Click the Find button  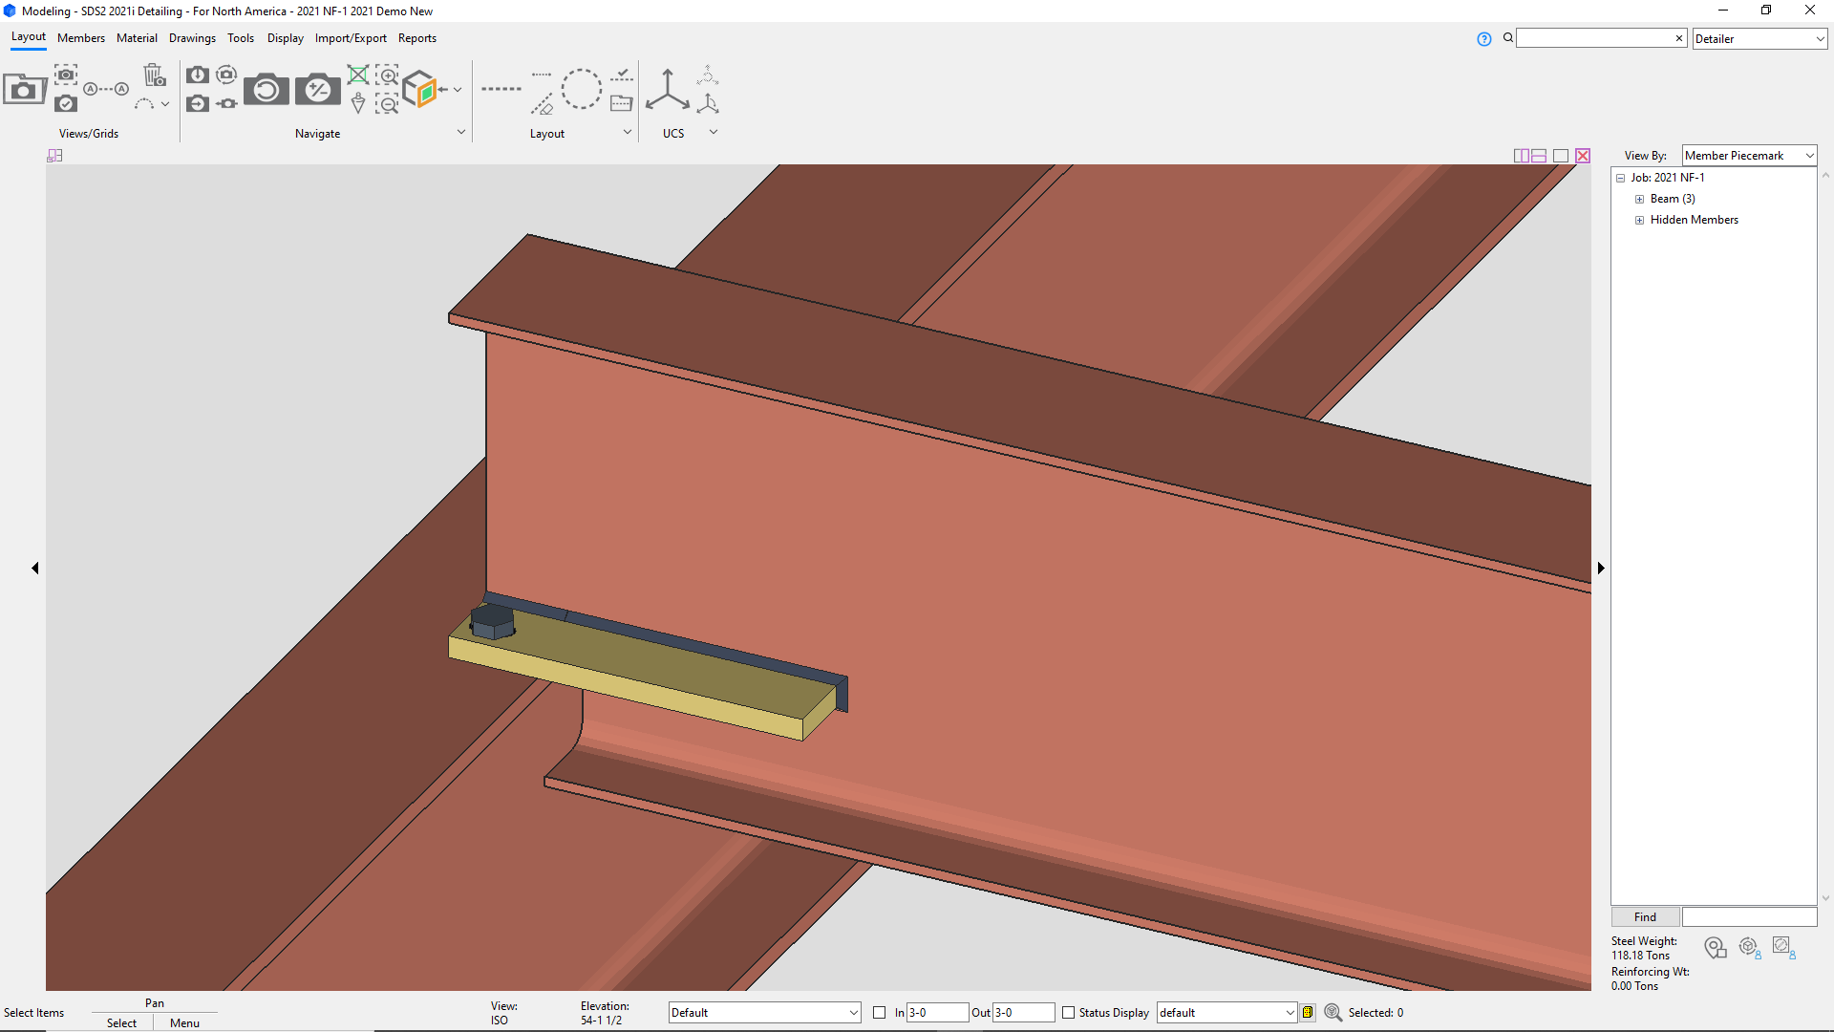[1644, 916]
